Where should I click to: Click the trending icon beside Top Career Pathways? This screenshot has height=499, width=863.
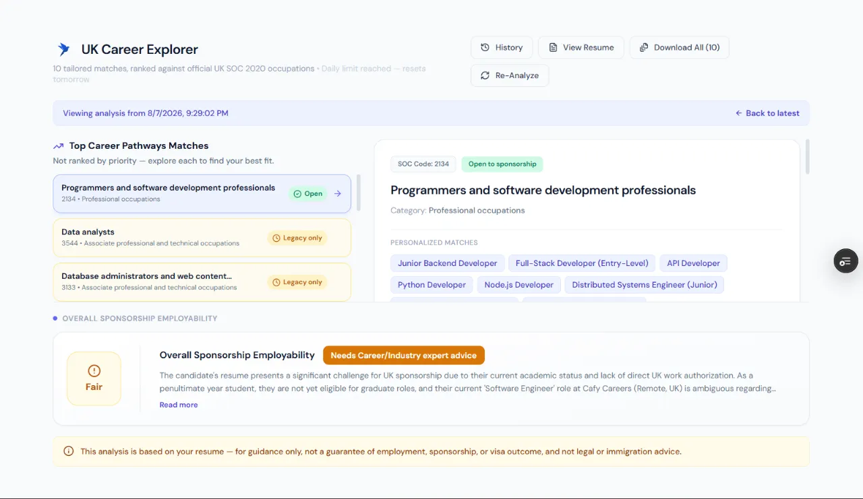(59, 145)
